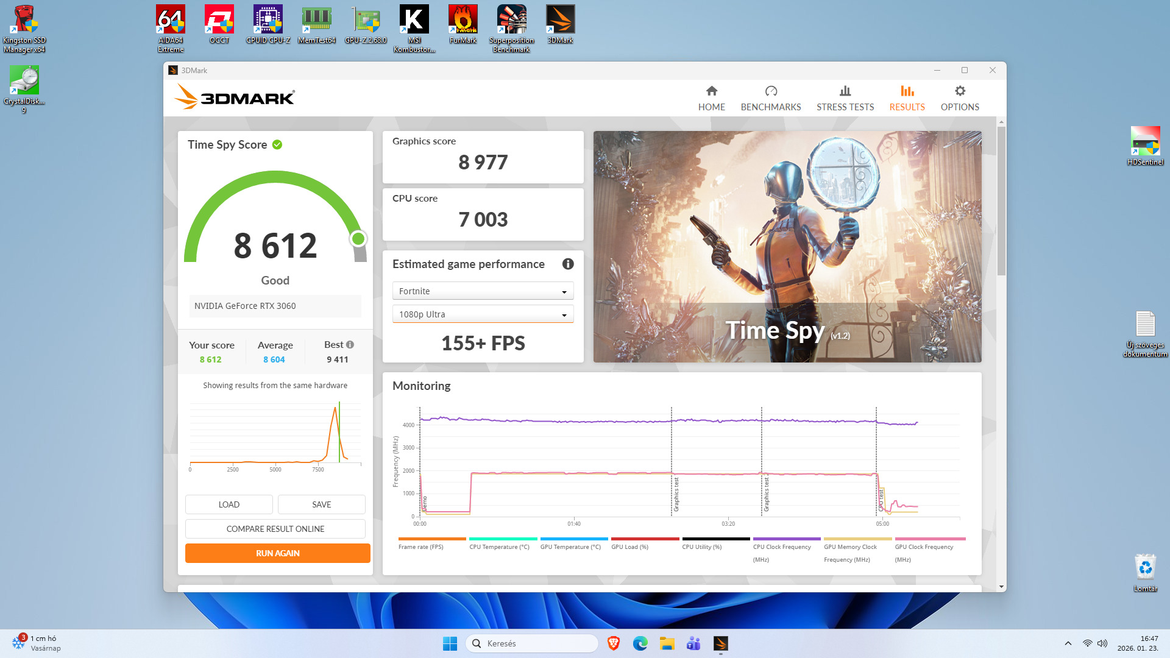Expand the 1080p Ultra resolution dropdown
The image size is (1170, 658).
coord(483,314)
